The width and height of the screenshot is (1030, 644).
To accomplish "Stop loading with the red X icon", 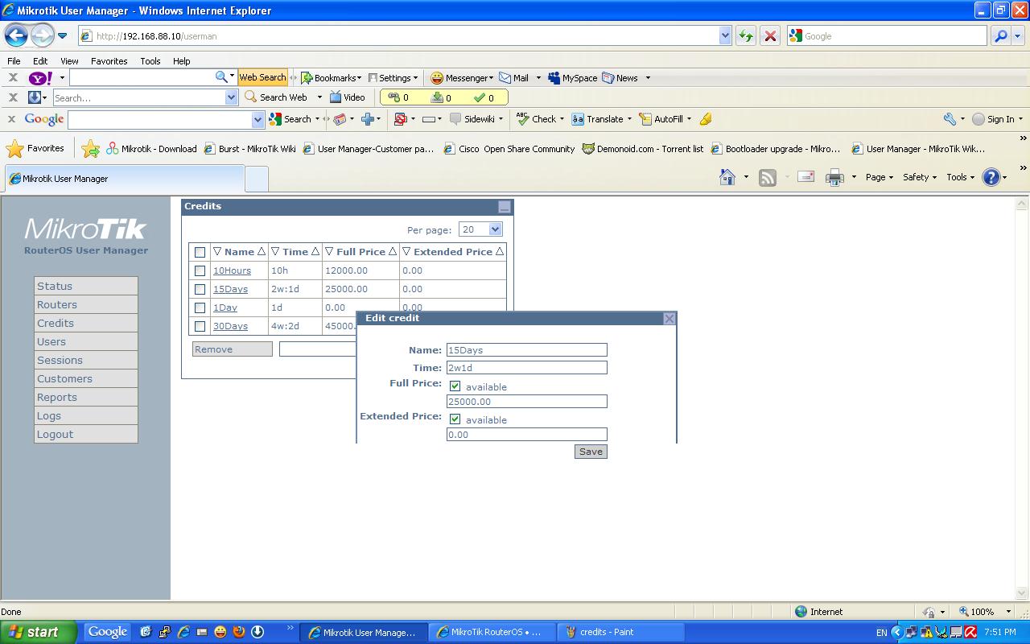I will pos(770,36).
